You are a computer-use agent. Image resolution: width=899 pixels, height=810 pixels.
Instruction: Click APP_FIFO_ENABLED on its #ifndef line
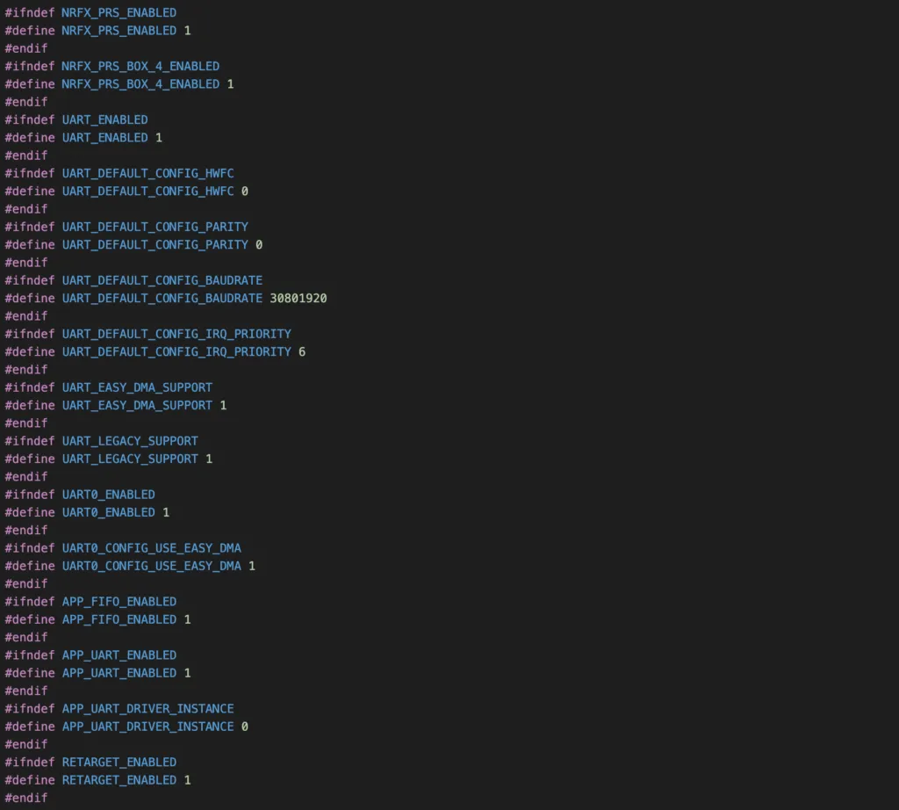(x=119, y=602)
